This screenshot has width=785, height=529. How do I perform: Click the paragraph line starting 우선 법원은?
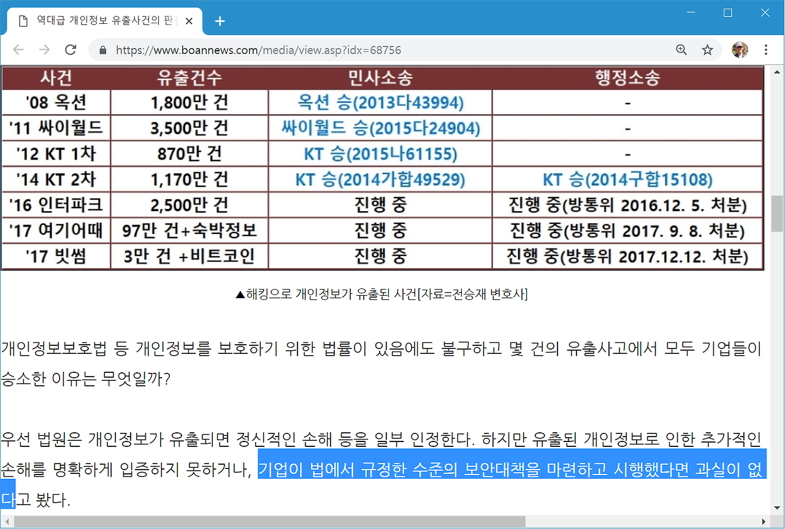381,439
